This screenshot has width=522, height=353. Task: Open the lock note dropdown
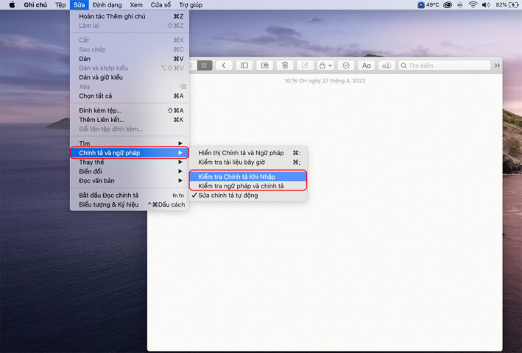[325, 65]
